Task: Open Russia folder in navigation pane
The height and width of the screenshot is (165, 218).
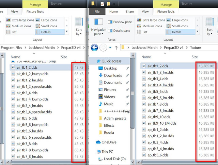Action: pyautogui.click(x=109, y=133)
